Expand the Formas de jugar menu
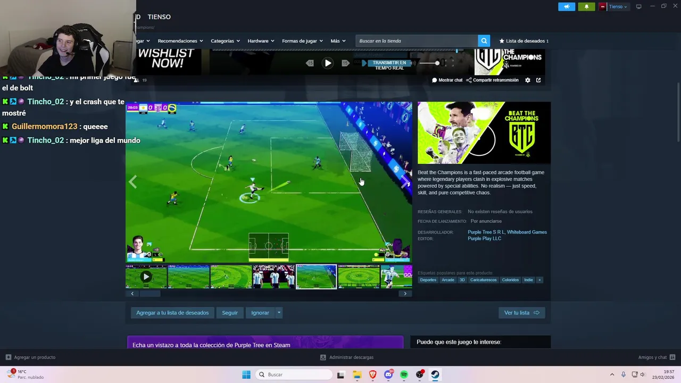Screen dimensions: 681x383 [x=303, y=41]
